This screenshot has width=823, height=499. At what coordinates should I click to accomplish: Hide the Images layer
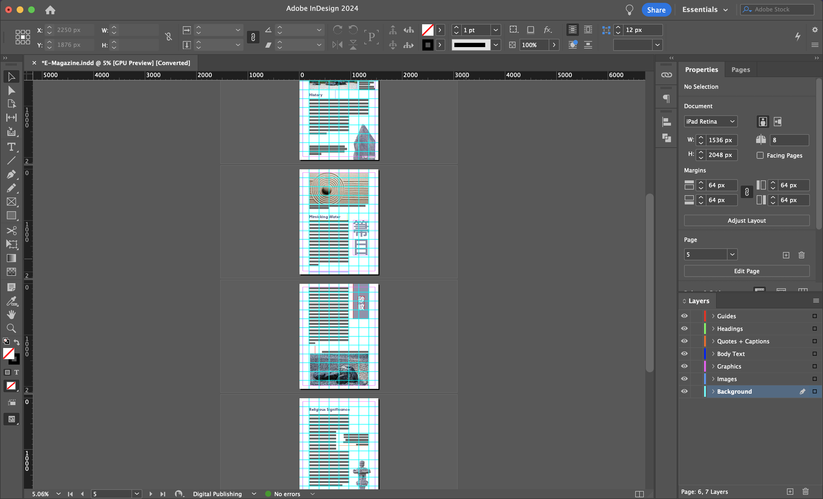tap(684, 379)
